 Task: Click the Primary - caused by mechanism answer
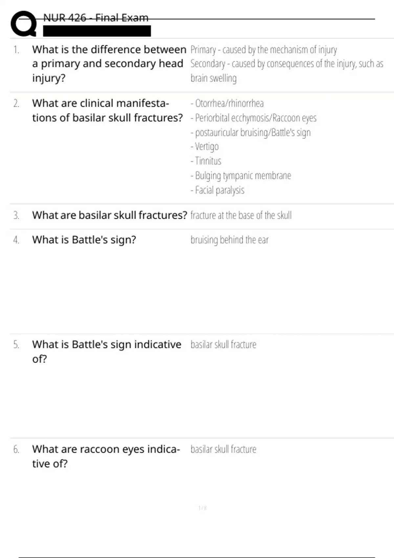coord(264,50)
